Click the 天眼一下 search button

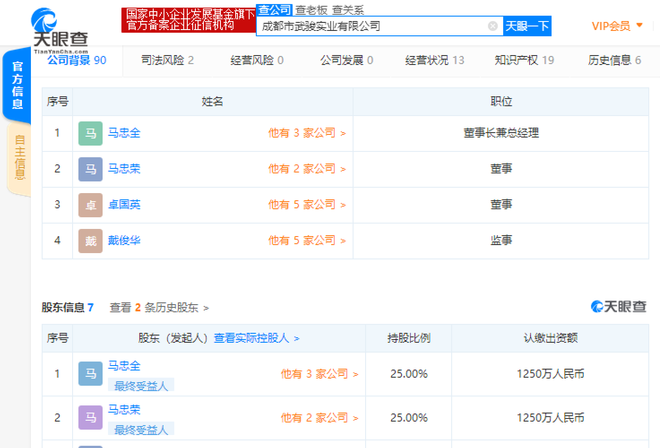click(x=527, y=26)
